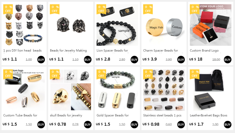This screenshot has height=133, width=235.
Task: Open the lion head beads product image
Action: [24, 25]
